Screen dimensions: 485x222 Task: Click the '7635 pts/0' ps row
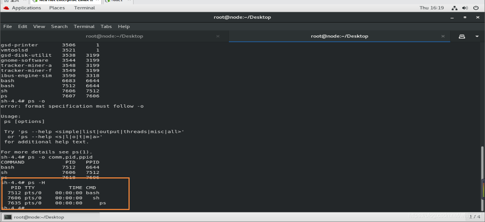tap(57, 203)
